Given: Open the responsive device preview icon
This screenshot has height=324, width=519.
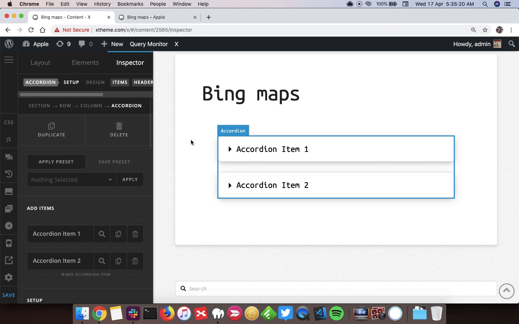Looking at the screenshot, I should click(x=9, y=243).
